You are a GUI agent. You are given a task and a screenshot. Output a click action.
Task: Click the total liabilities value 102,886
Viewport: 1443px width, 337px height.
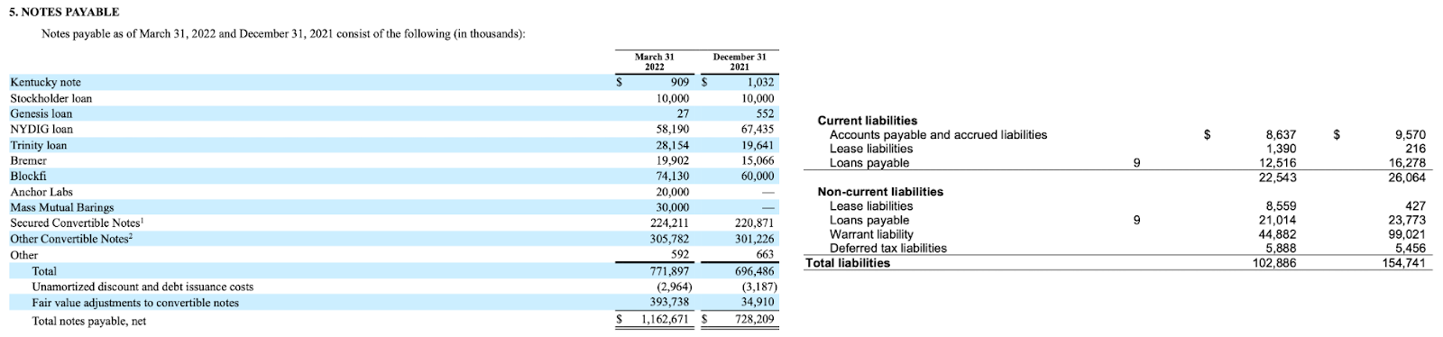point(1274,263)
